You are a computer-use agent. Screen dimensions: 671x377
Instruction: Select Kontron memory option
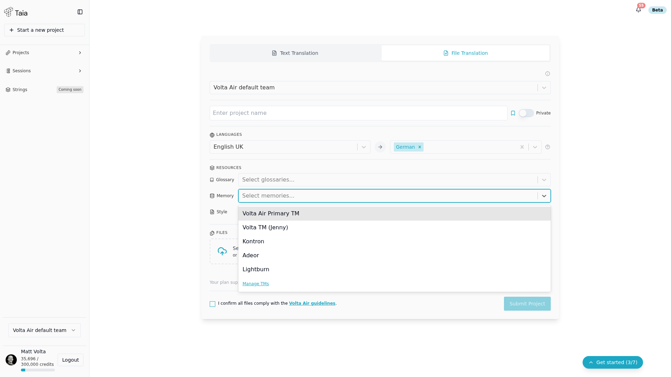pos(395,242)
